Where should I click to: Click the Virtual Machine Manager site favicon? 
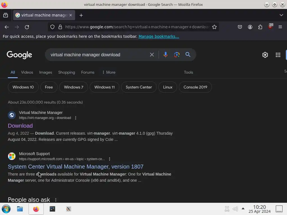pos(12,115)
